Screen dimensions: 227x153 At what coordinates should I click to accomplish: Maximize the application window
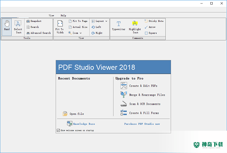click(x=211, y=3)
